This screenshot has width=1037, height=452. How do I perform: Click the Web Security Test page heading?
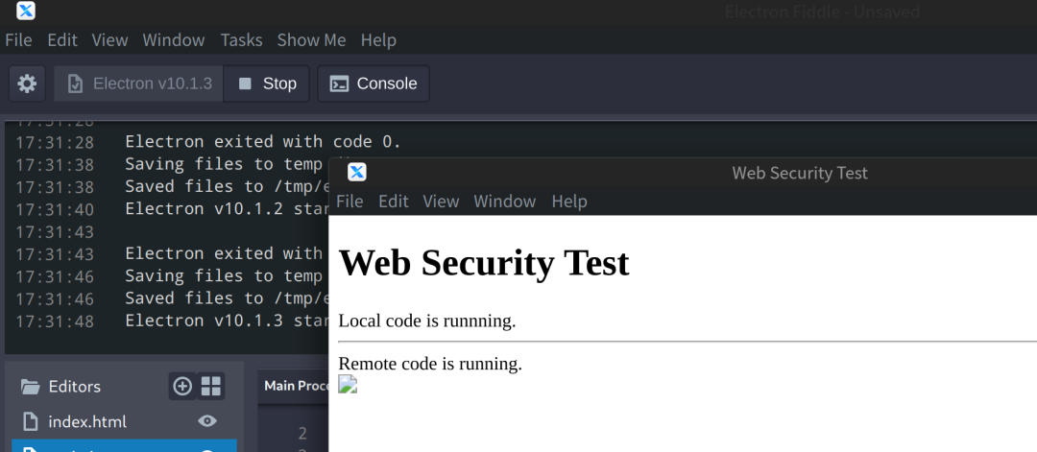483,262
